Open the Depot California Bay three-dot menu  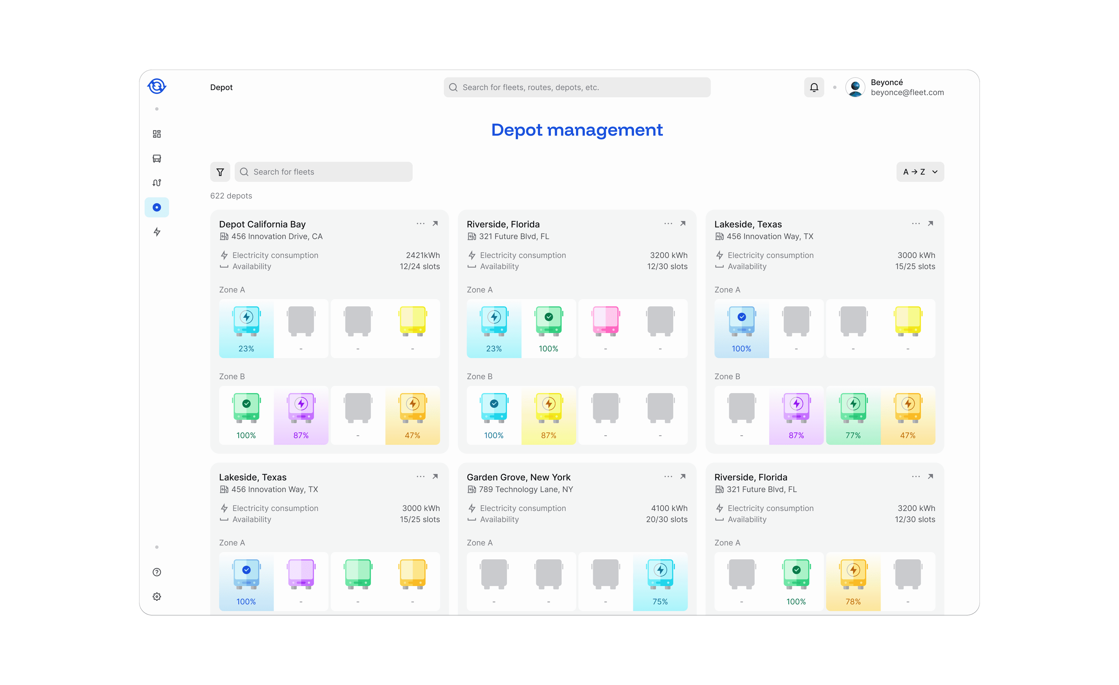tap(420, 223)
